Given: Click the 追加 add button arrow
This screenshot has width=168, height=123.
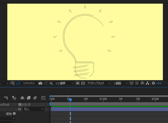Looking at the screenshot, I should (x=14, y=114).
